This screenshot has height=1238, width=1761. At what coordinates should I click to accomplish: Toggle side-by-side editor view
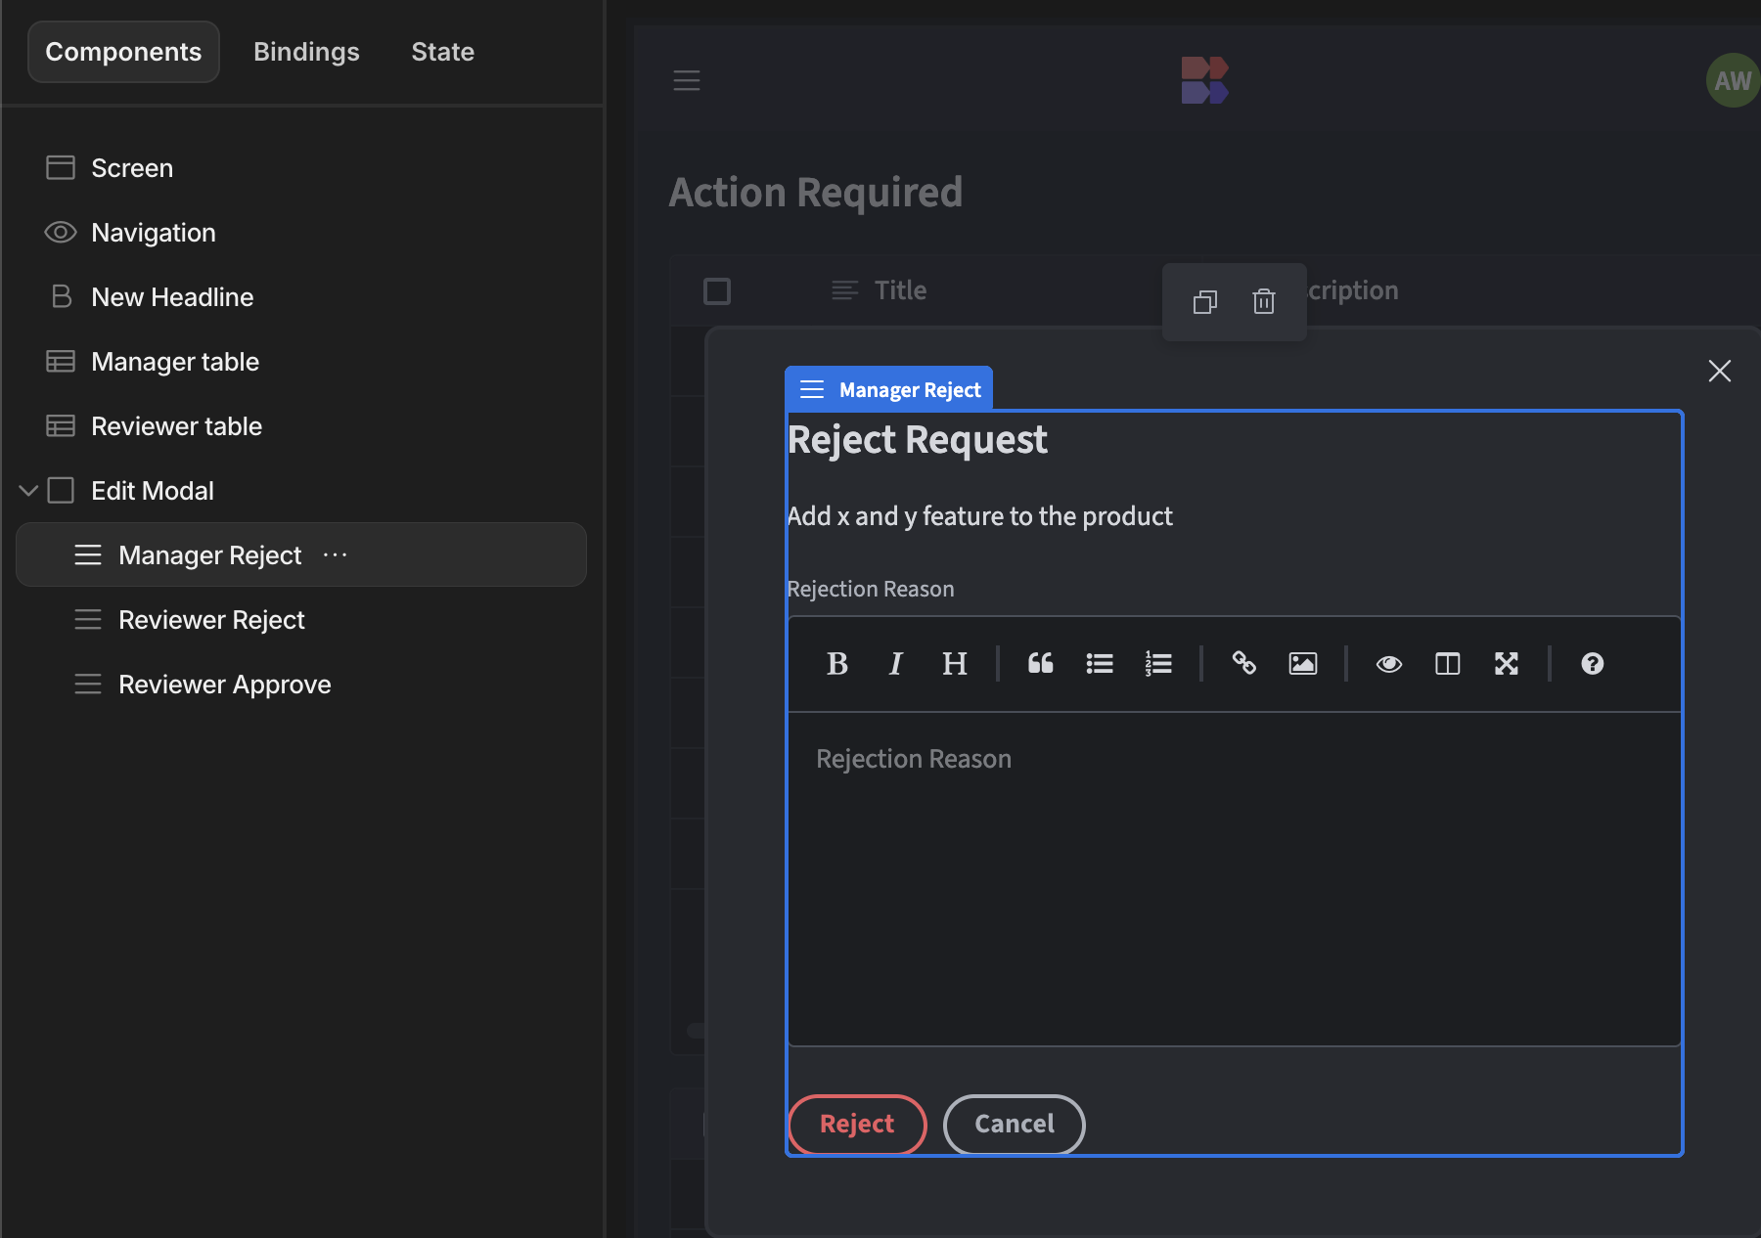coord(1448,664)
